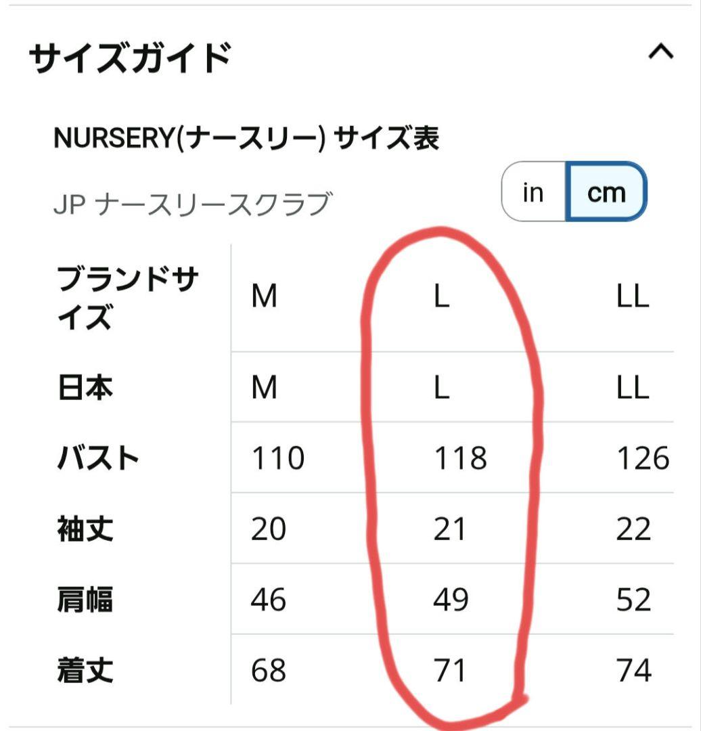Screen dimensions: 701x731
Task: Click the ブランドサイズ row label
Action: (128, 297)
